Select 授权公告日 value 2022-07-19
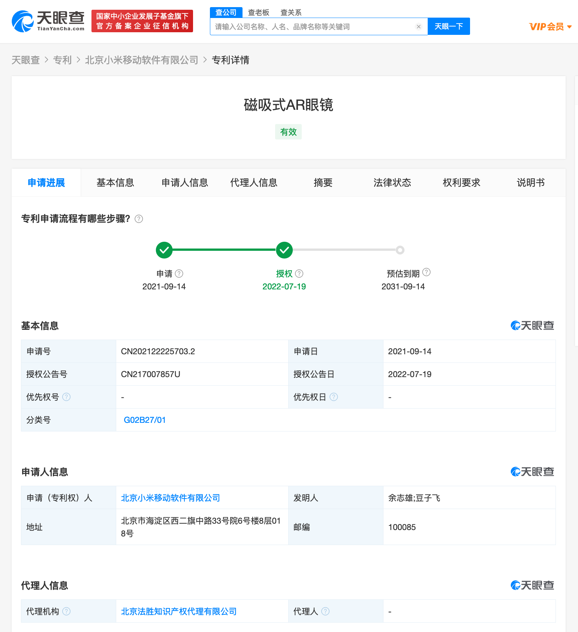 click(x=410, y=374)
